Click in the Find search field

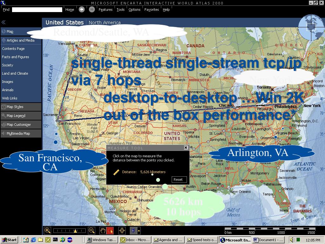[37, 10]
